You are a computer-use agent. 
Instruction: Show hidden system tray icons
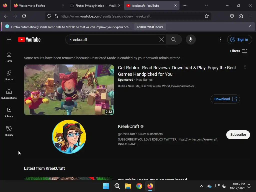pos(201,186)
